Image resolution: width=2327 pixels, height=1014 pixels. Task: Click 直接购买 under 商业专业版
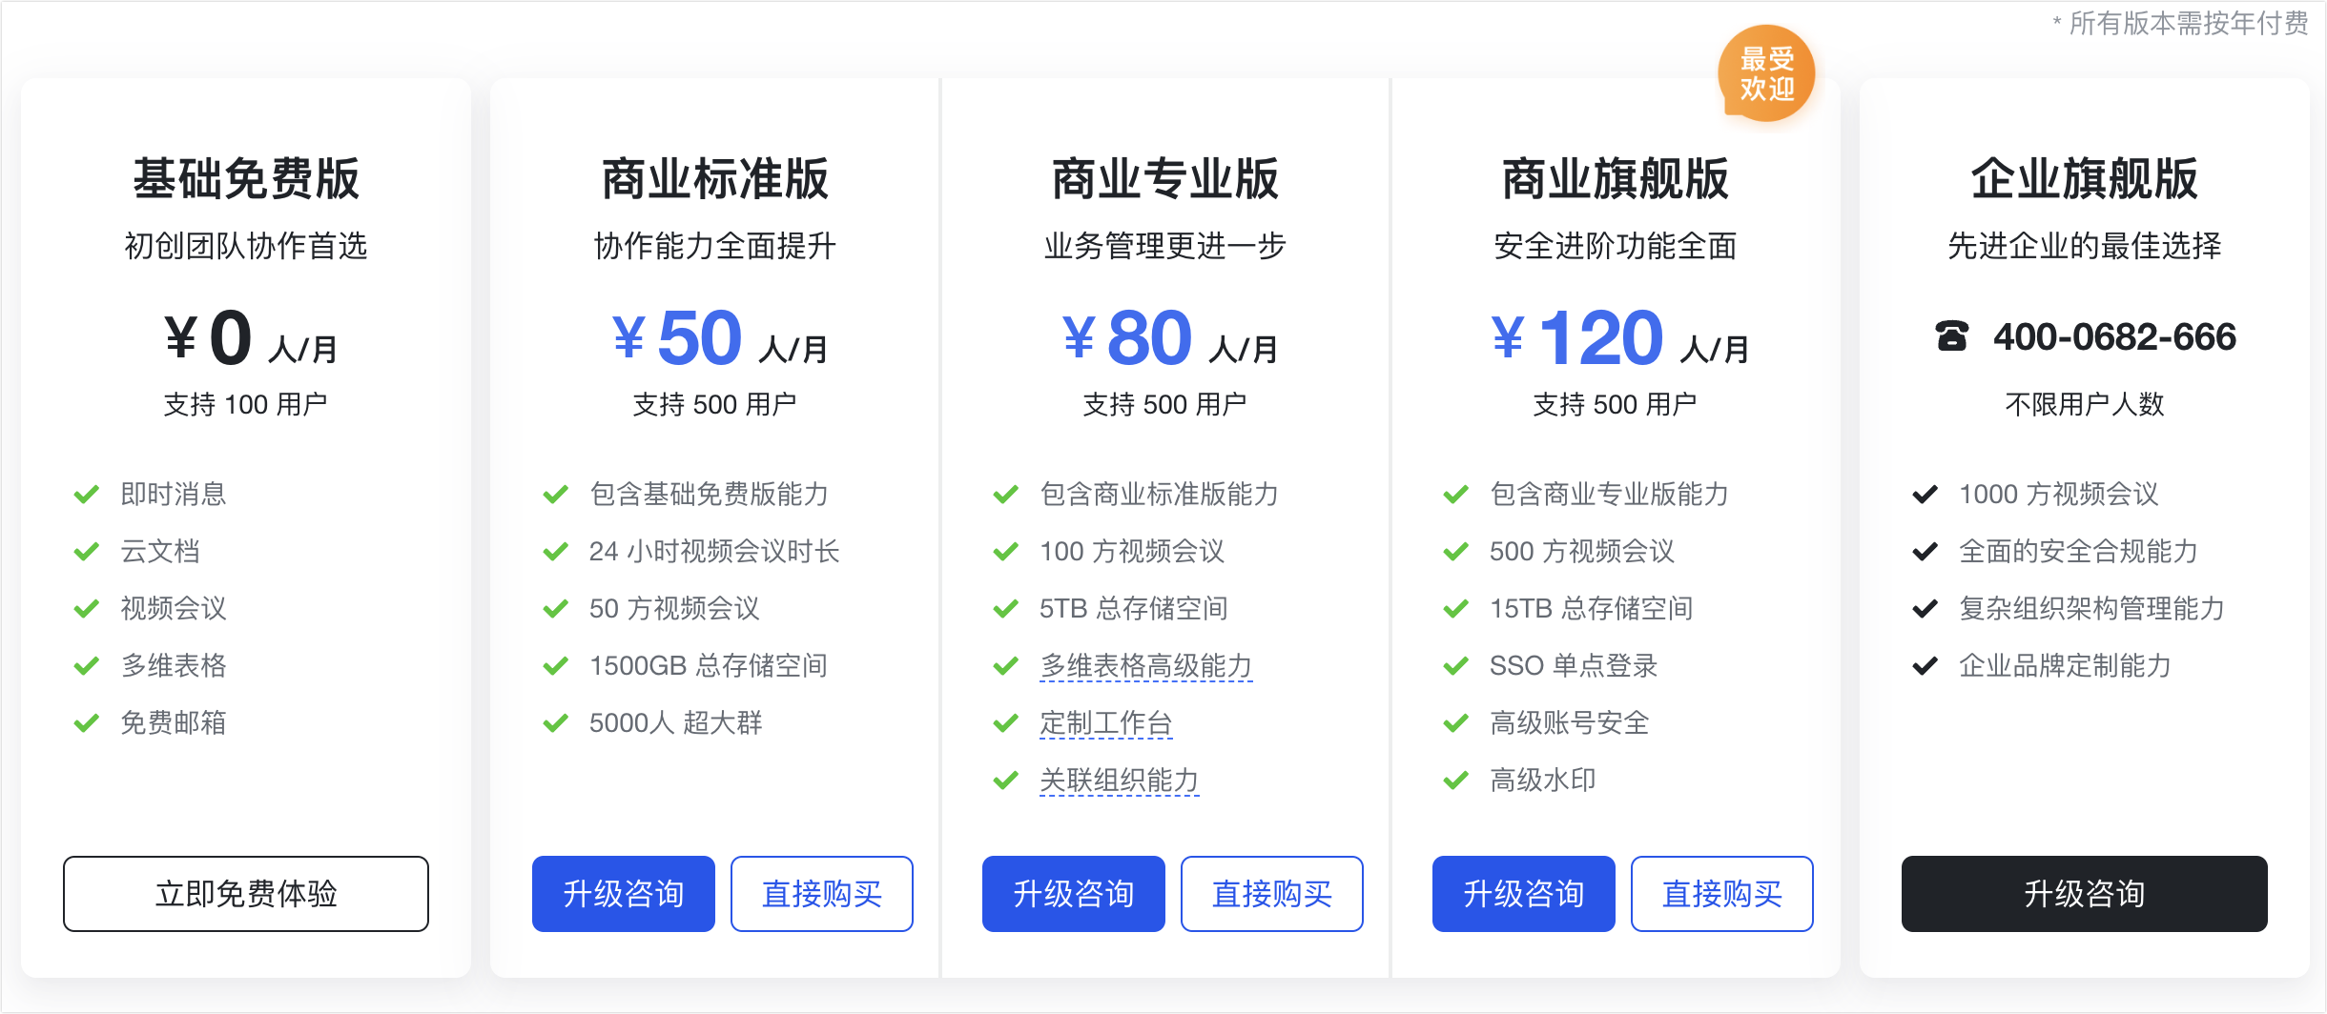coord(1272,893)
